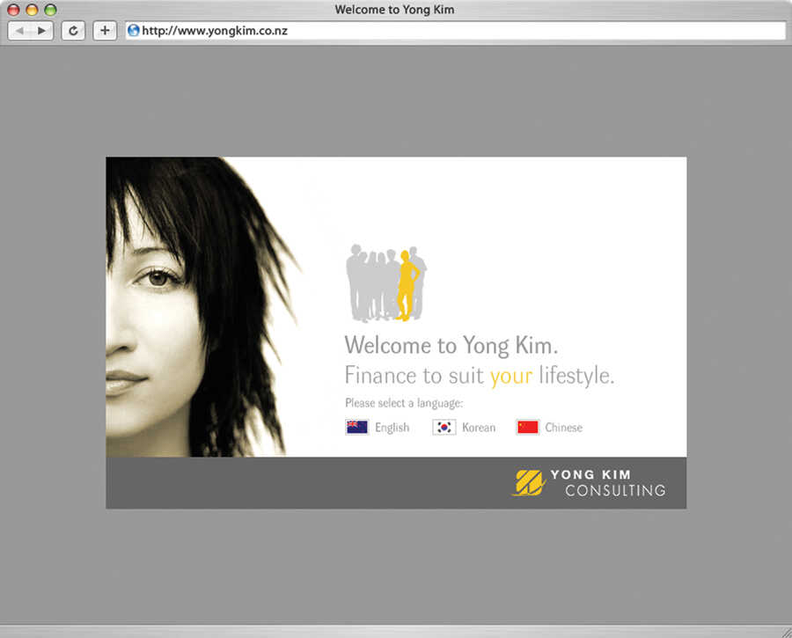Viewport: 792px width, 638px height.
Task: Select the English language link
Action: (392, 428)
